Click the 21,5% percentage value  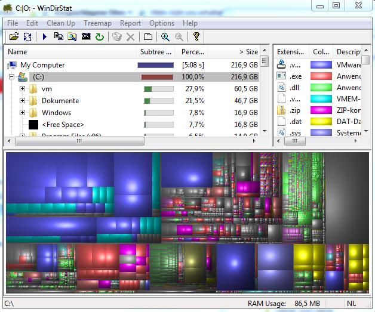[195, 101]
